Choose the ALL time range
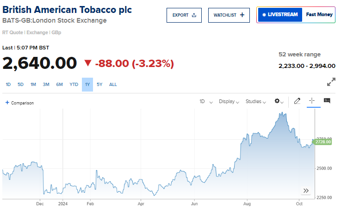This screenshot has width=341, height=221. pyautogui.click(x=113, y=85)
